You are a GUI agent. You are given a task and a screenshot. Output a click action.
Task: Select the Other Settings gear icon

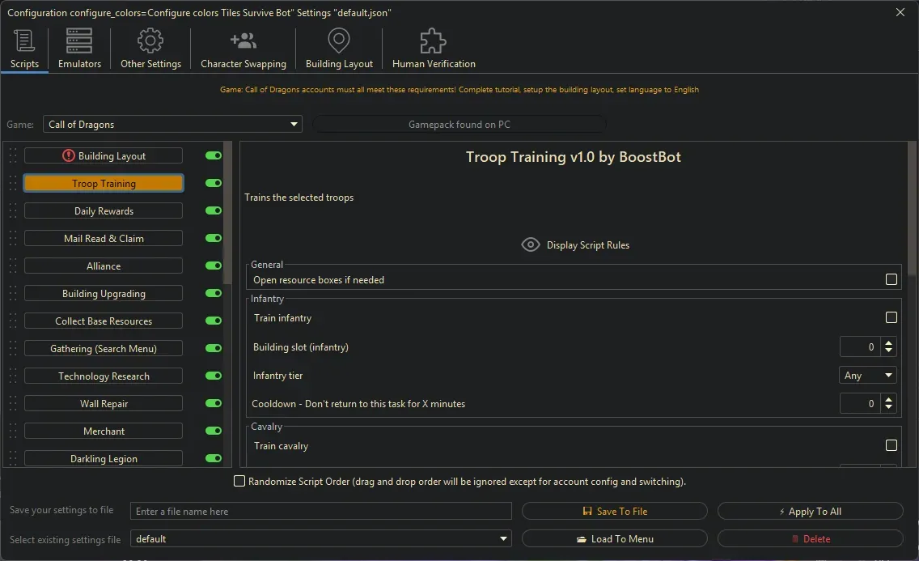pos(150,38)
